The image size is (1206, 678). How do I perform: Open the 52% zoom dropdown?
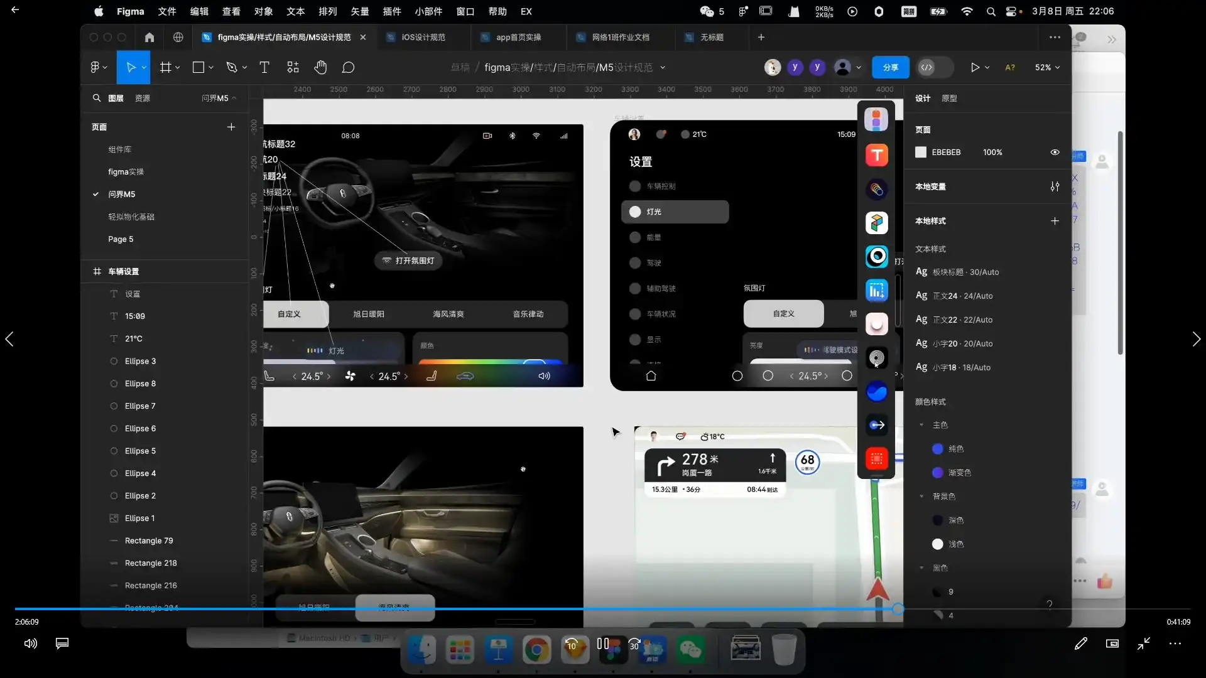[x=1047, y=67]
